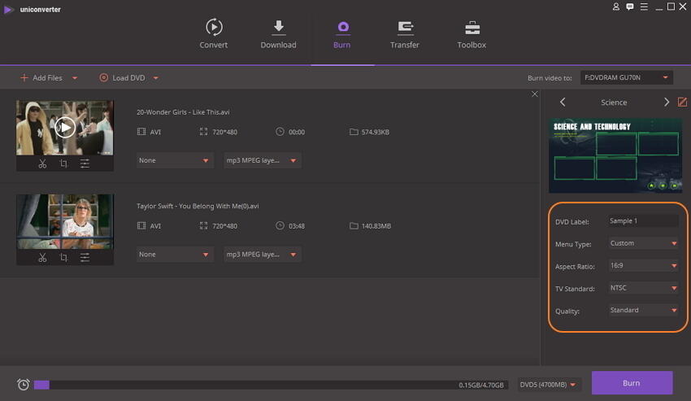Trim the Taylor Swift video with scissors
Screen dimensions: 691x401
[42, 257]
